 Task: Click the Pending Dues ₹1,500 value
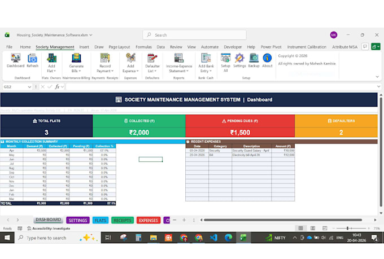240,133
